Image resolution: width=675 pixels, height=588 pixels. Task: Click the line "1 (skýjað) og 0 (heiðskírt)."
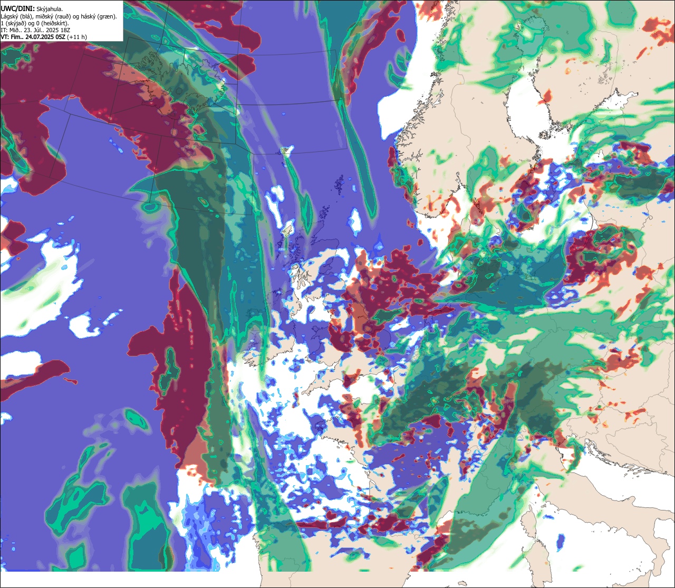click(x=35, y=23)
